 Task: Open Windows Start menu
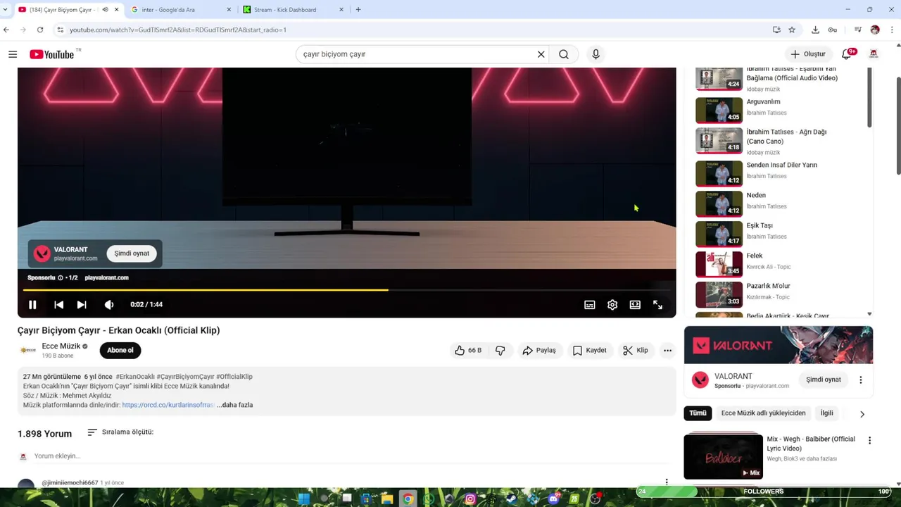click(303, 499)
